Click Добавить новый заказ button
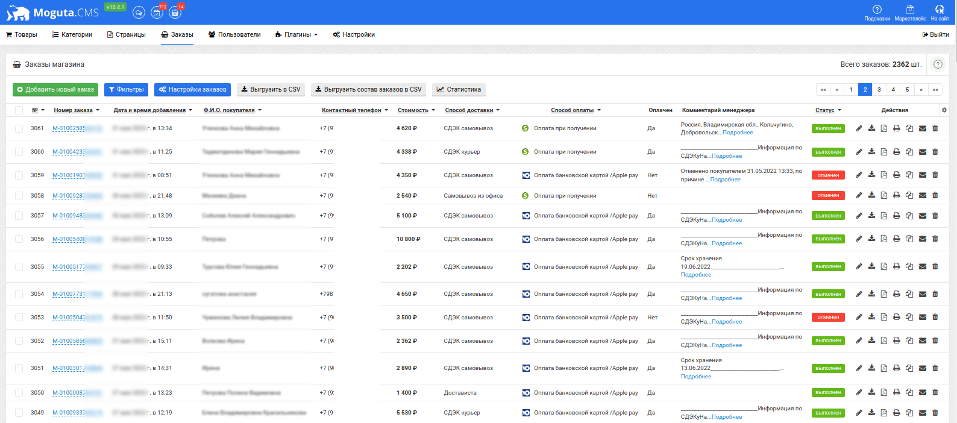The height and width of the screenshot is (423, 957). 55,90
